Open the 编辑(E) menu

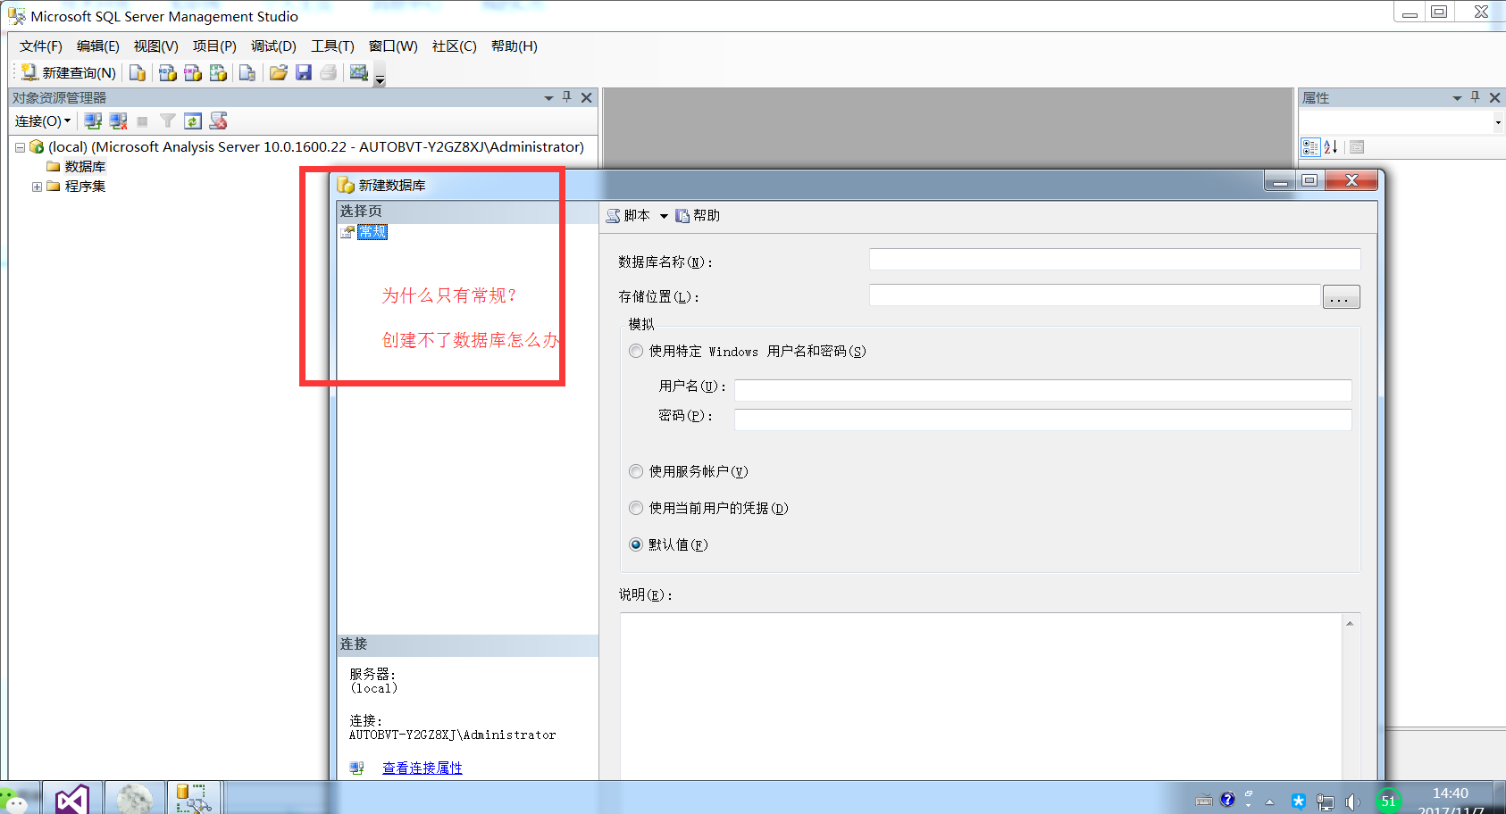(x=98, y=46)
